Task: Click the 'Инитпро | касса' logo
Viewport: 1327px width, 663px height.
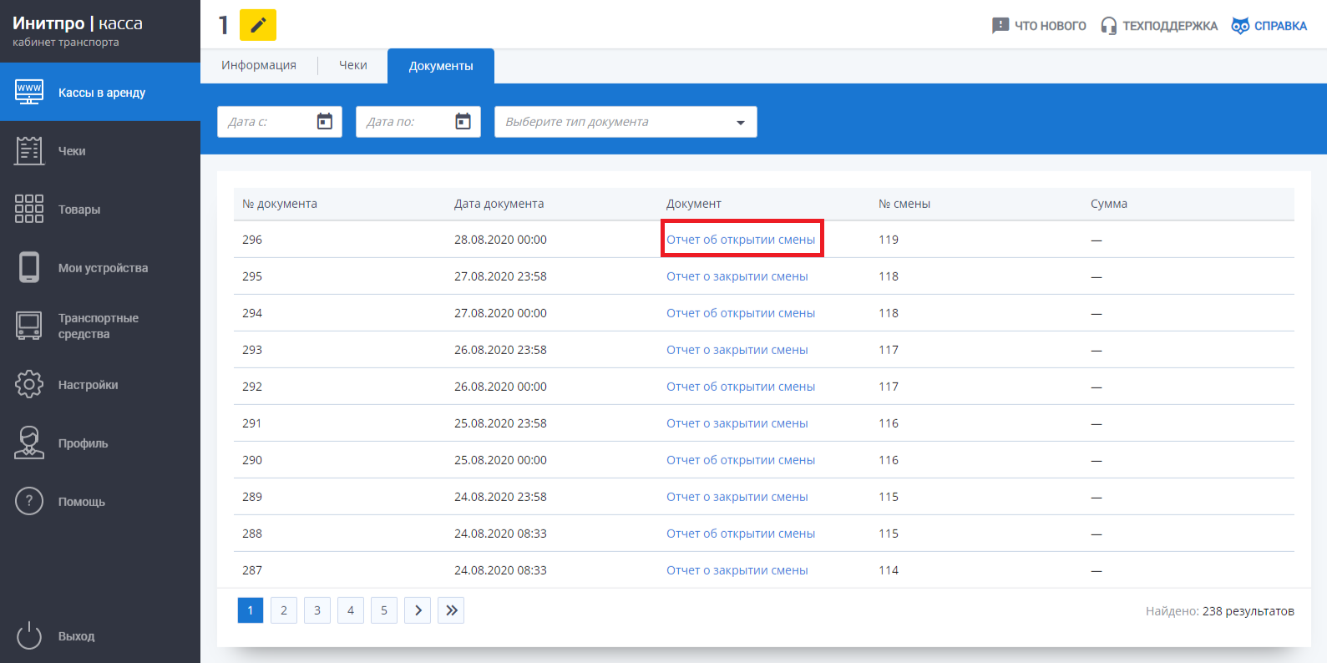Action: pos(78,23)
